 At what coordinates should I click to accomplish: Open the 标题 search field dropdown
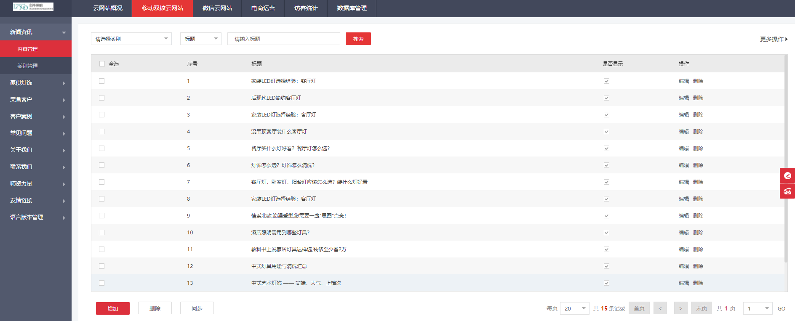pos(201,39)
